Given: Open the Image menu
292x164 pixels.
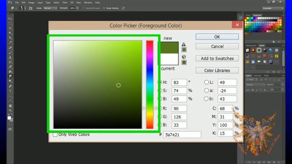Looking at the screenshot, I should (x=31, y=3).
